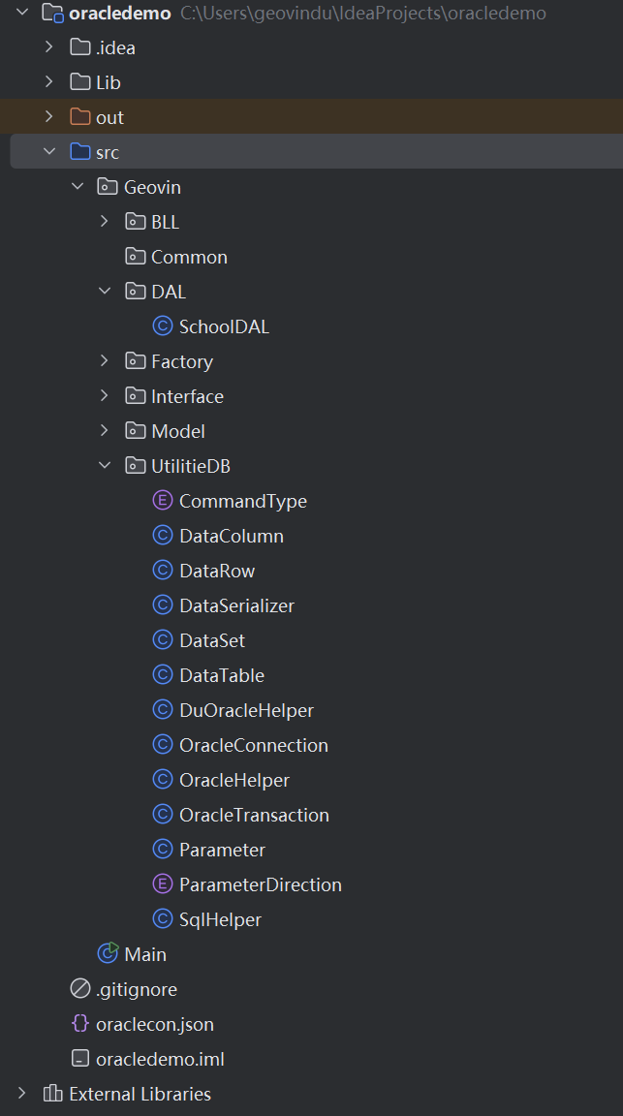
Task: Select the DataSerializer class
Action: coord(236,605)
